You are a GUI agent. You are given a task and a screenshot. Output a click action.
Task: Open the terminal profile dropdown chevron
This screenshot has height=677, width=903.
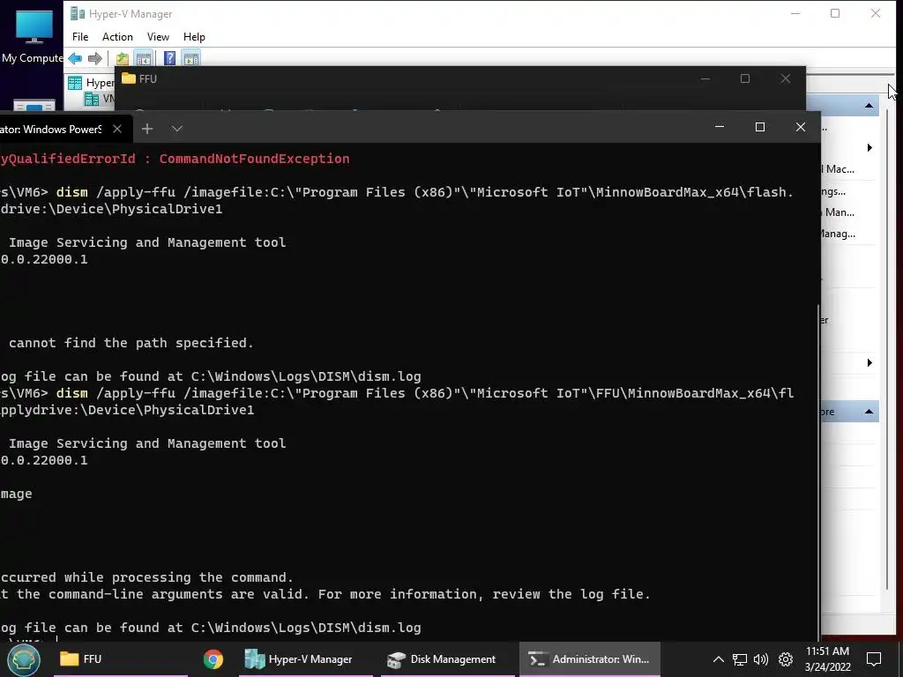coord(176,129)
